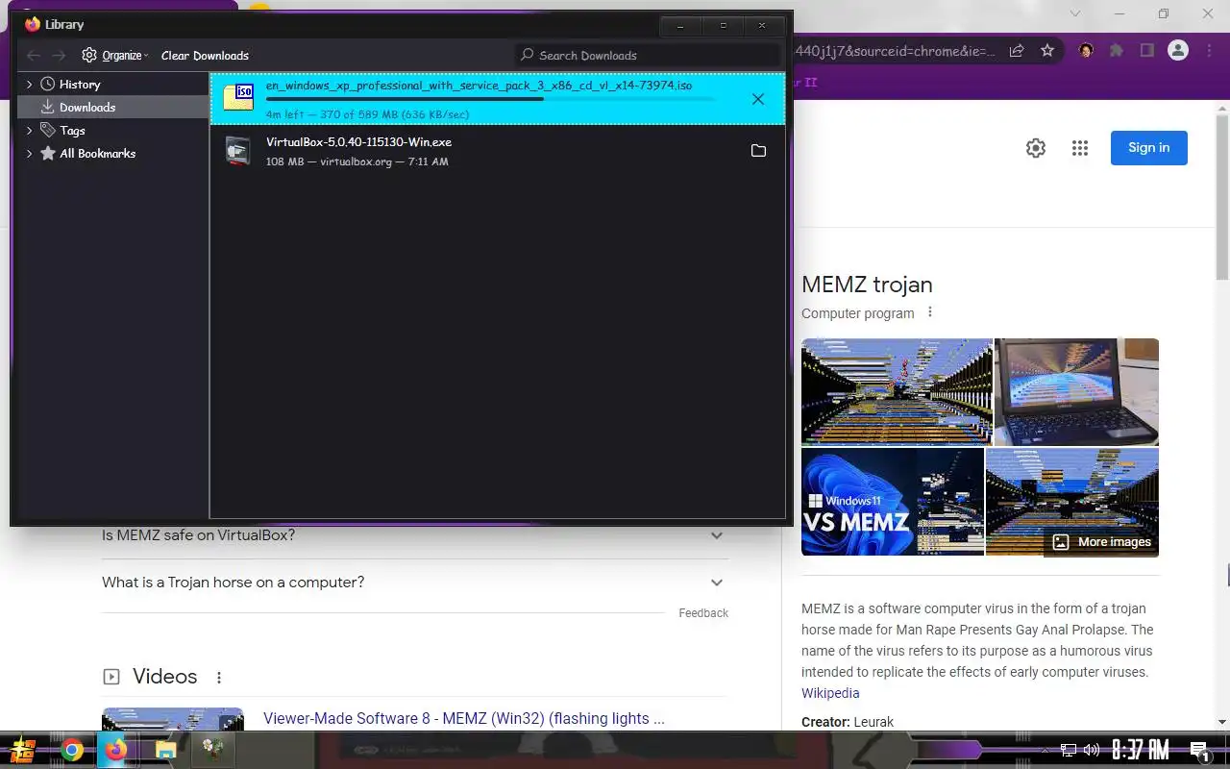This screenshot has height=769, width=1230.
Task: Go forward in Library window
Action: tap(60, 56)
